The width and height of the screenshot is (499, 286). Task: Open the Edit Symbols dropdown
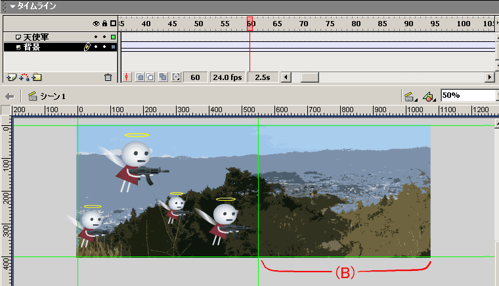tap(429, 96)
